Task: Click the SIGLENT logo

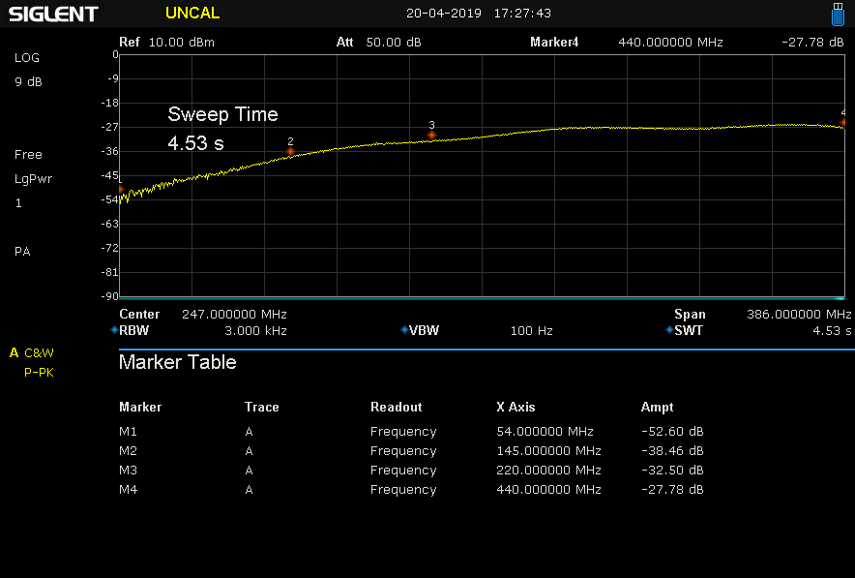Action: [x=53, y=15]
